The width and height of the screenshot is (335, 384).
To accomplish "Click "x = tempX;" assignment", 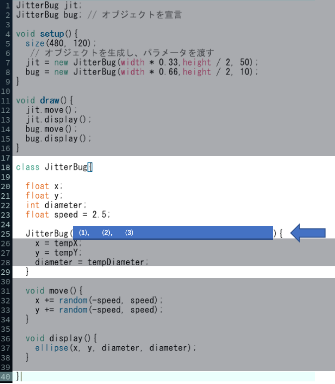I will [58, 243].
